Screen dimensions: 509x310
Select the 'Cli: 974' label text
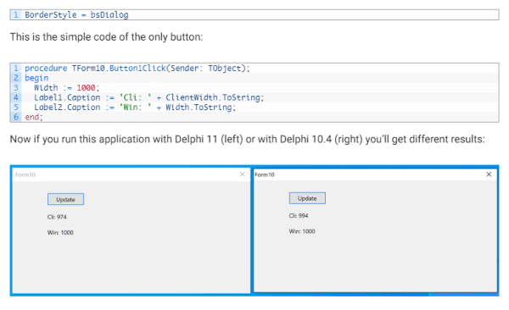[x=57, y=217]
